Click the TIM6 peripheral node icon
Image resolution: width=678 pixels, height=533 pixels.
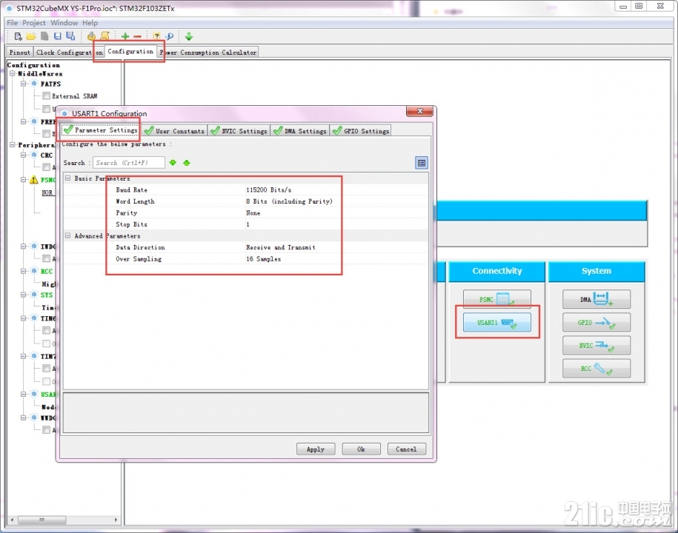[34, 318]
